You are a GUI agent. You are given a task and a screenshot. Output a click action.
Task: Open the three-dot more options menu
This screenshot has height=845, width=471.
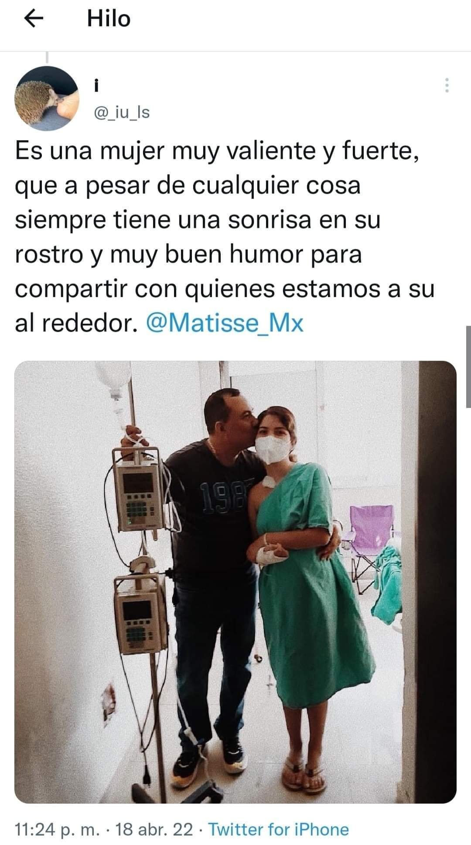(447, 85)
